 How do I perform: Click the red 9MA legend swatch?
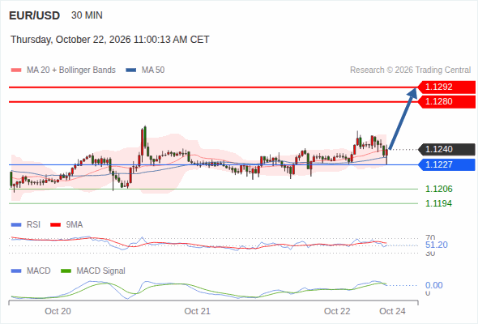pos(55,225)
